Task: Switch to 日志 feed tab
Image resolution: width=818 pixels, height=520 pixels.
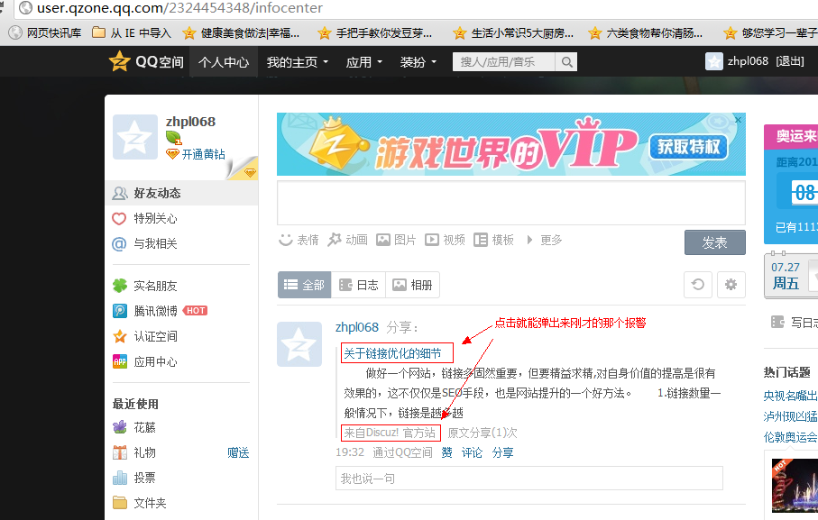Action: (358, 285)
